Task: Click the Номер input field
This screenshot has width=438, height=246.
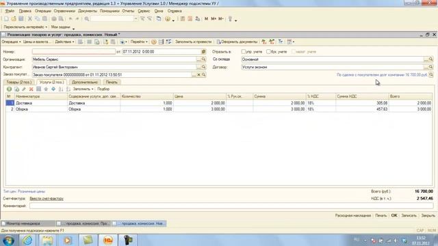Action: [74, 52]
